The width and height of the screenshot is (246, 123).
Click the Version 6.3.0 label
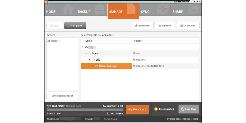111,119
